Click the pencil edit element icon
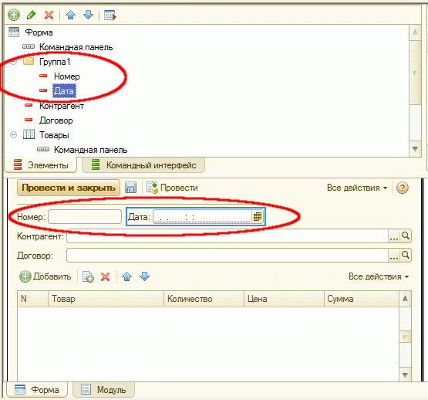The image size is (428, 400). [x=32, y=15]
